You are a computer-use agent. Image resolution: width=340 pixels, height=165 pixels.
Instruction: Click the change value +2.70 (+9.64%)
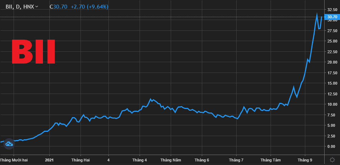click(x=89, y=7)
